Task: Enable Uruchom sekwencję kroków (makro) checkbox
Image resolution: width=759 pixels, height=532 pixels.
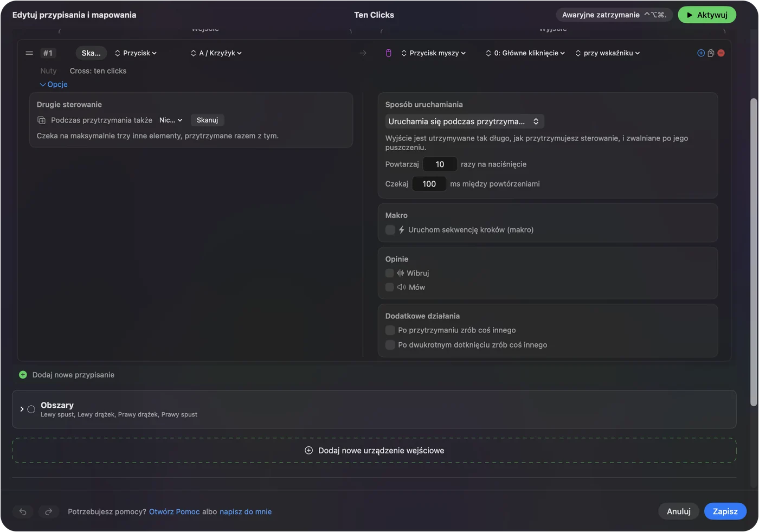Action: pos(390,230)
